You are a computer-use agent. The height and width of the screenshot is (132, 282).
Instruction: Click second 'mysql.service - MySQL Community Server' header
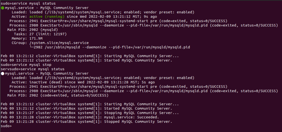(x=47, y=73)
